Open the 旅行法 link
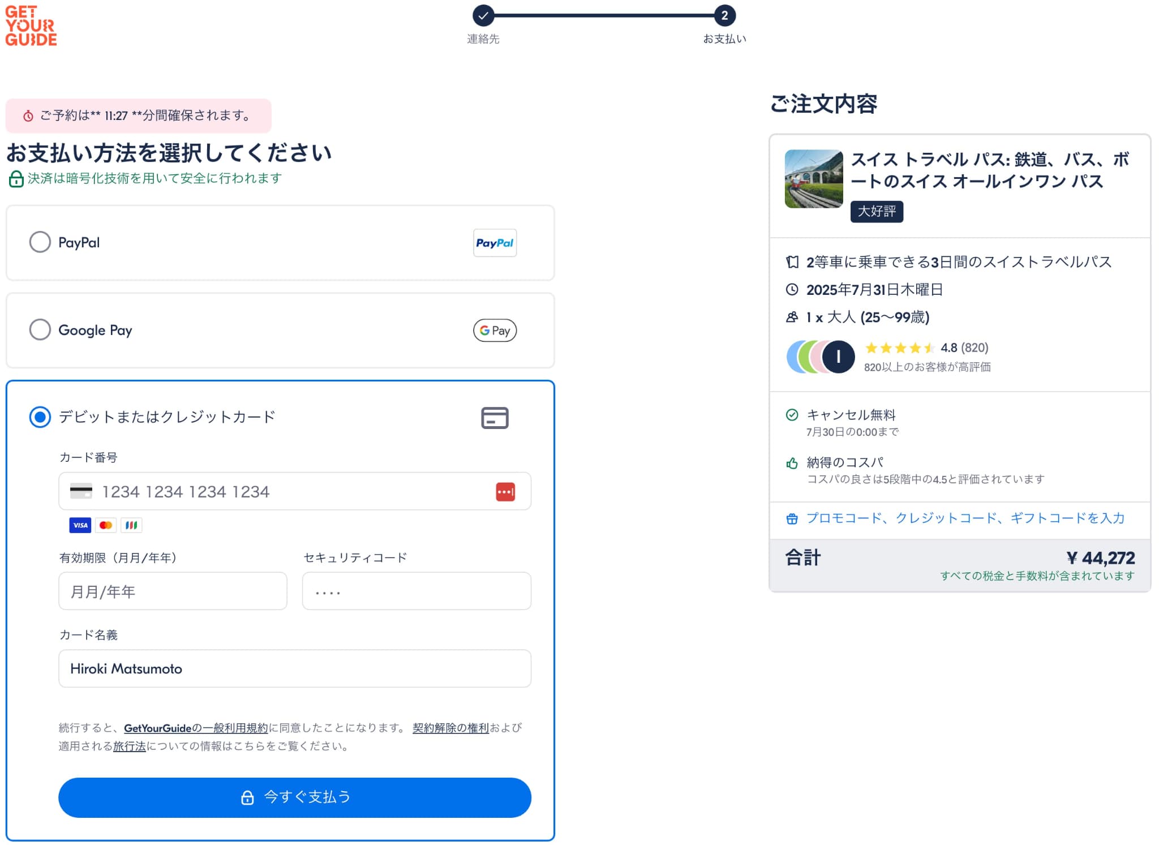Screen dimensions: 1159x845 click(x=130, y=746)
